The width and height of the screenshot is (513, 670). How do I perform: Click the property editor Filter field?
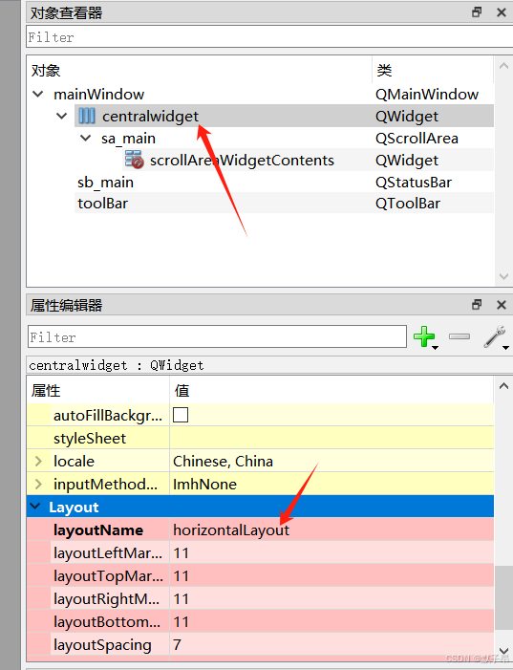click(x=217, y=336)
